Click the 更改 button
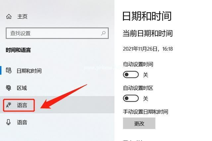The width and height of the screenshot is (212, 141). (139, 123)
